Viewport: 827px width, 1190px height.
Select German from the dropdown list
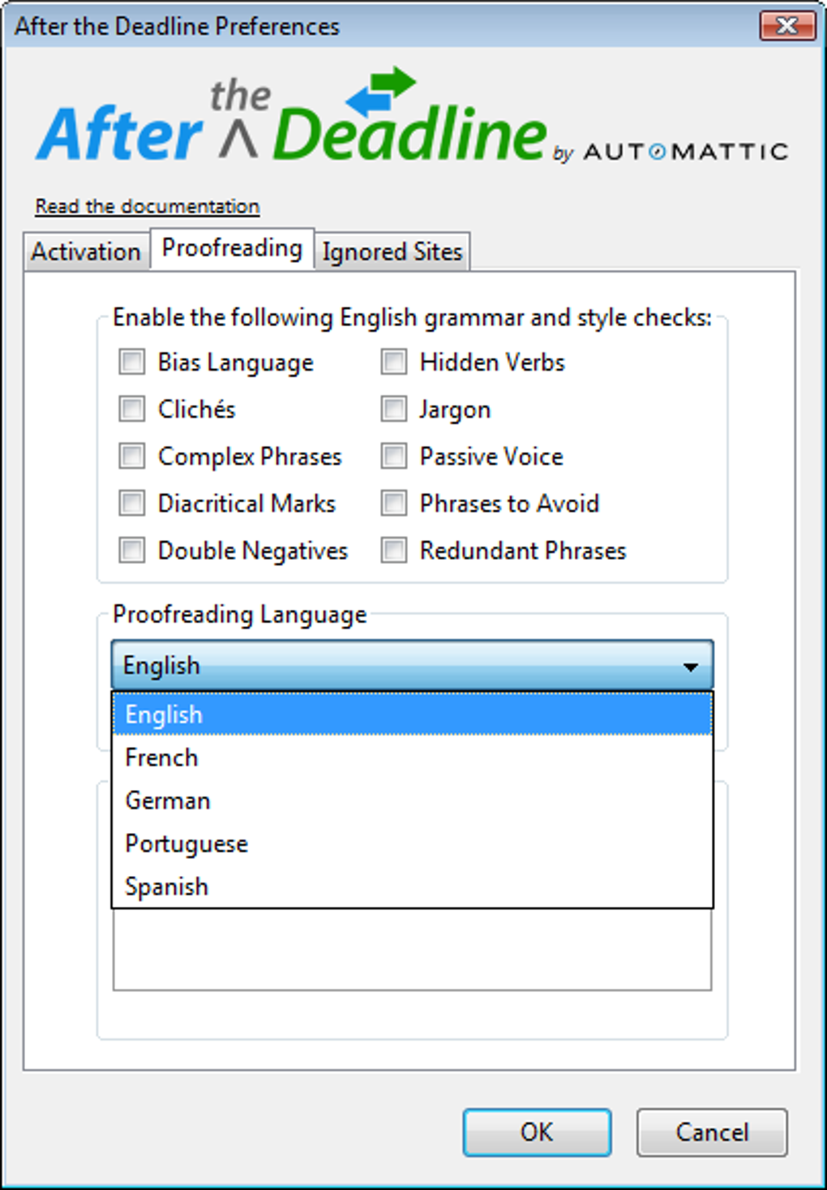pyautogui.click(x=412, y=801)
